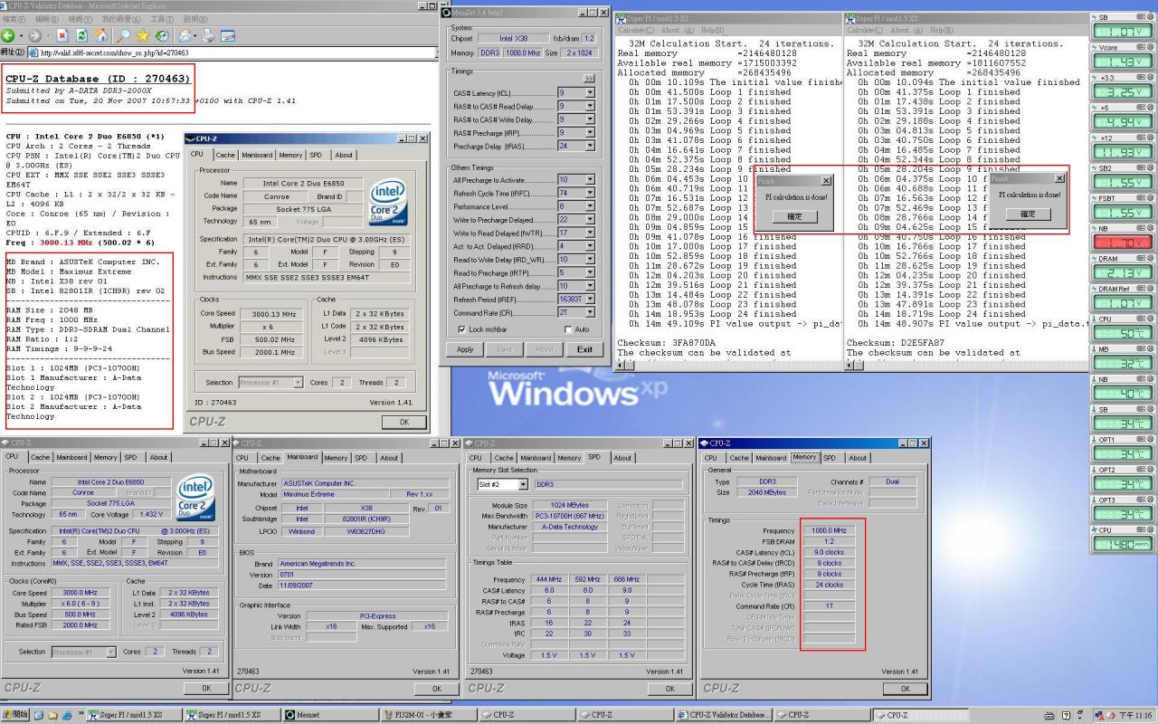Click the CPU temperature monitor gauge
This screenshot has height=724, width=1158.
1124,328
